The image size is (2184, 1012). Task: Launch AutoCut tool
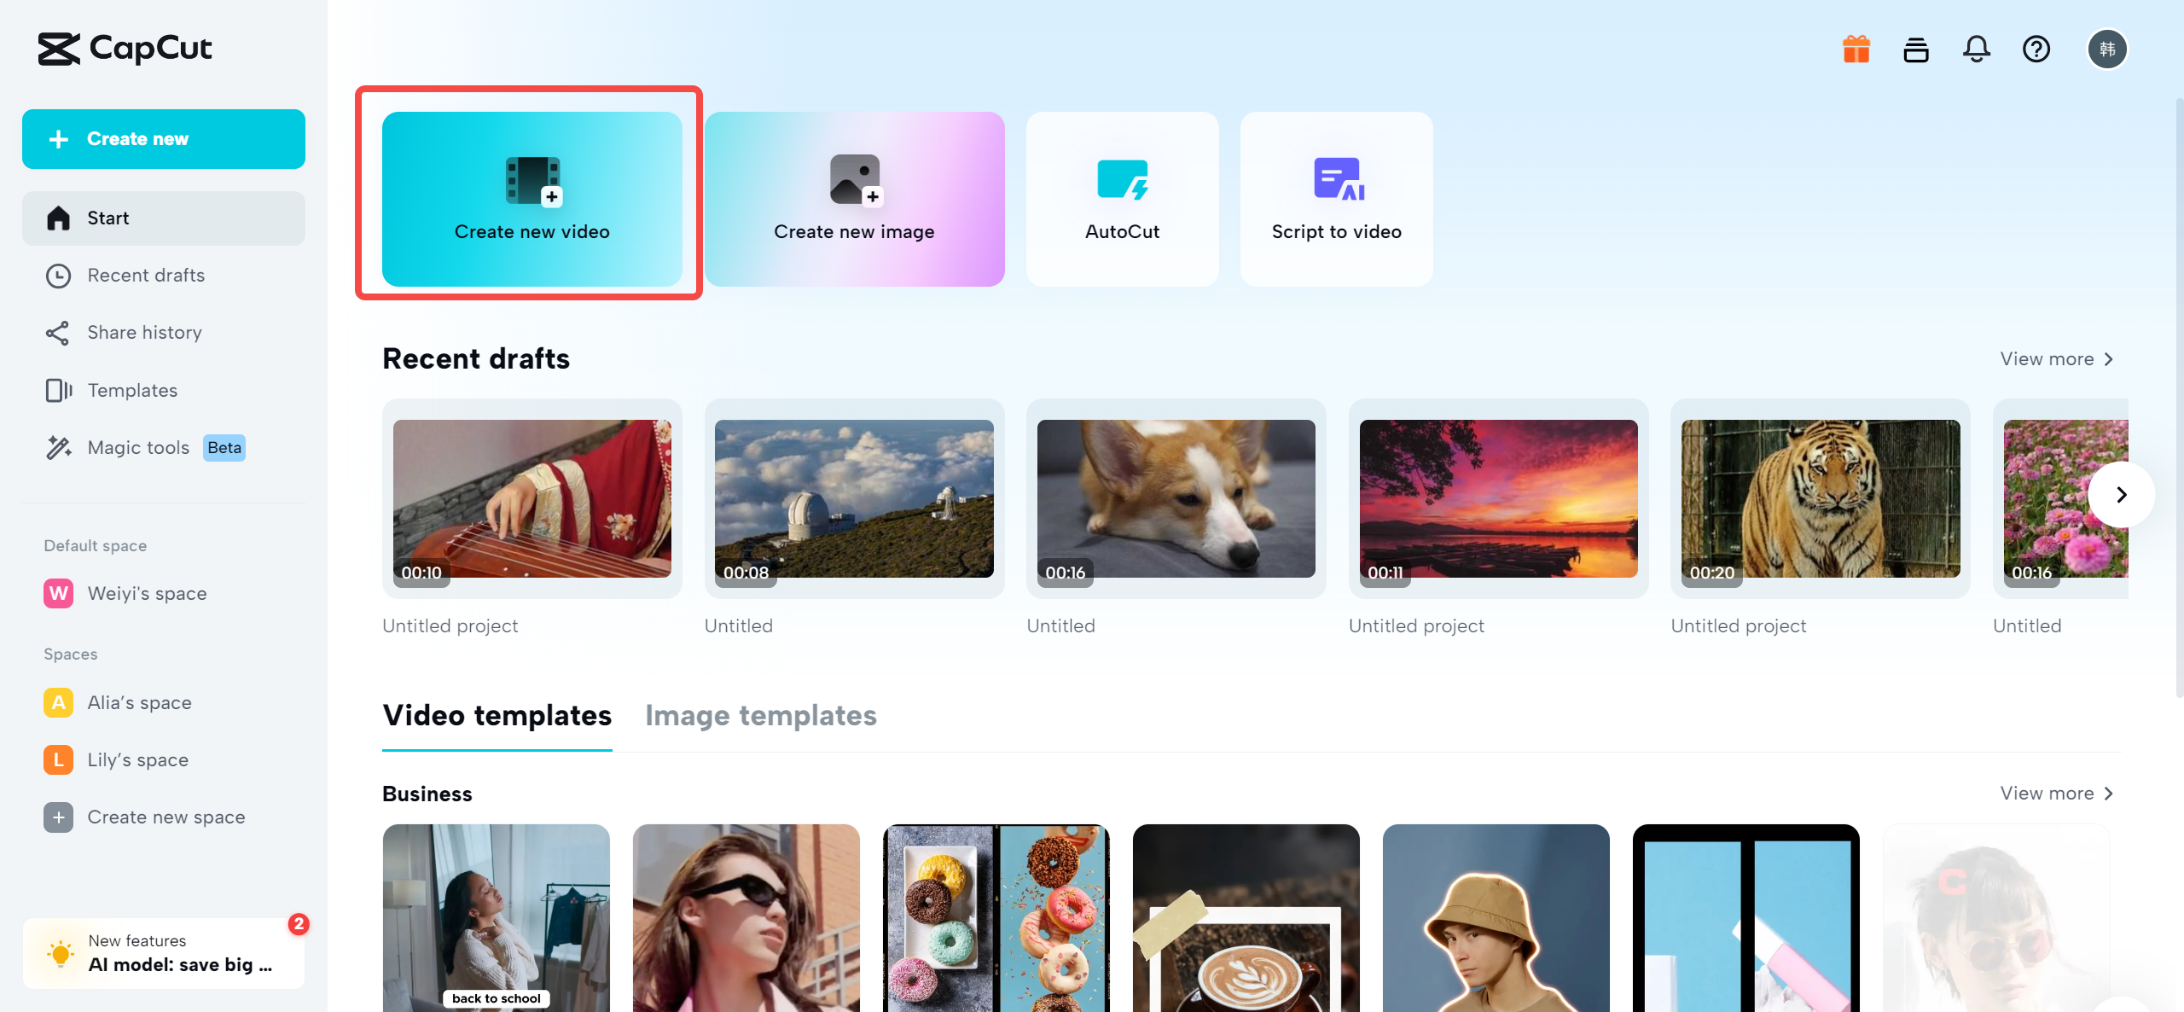coord(1122,199)
